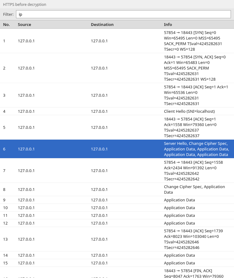Image resolution: width=234 pixels, height=278 pixels.
Task: Select packet 7 Seq=1558 Ack=2434 info
Action: [193, 171]
